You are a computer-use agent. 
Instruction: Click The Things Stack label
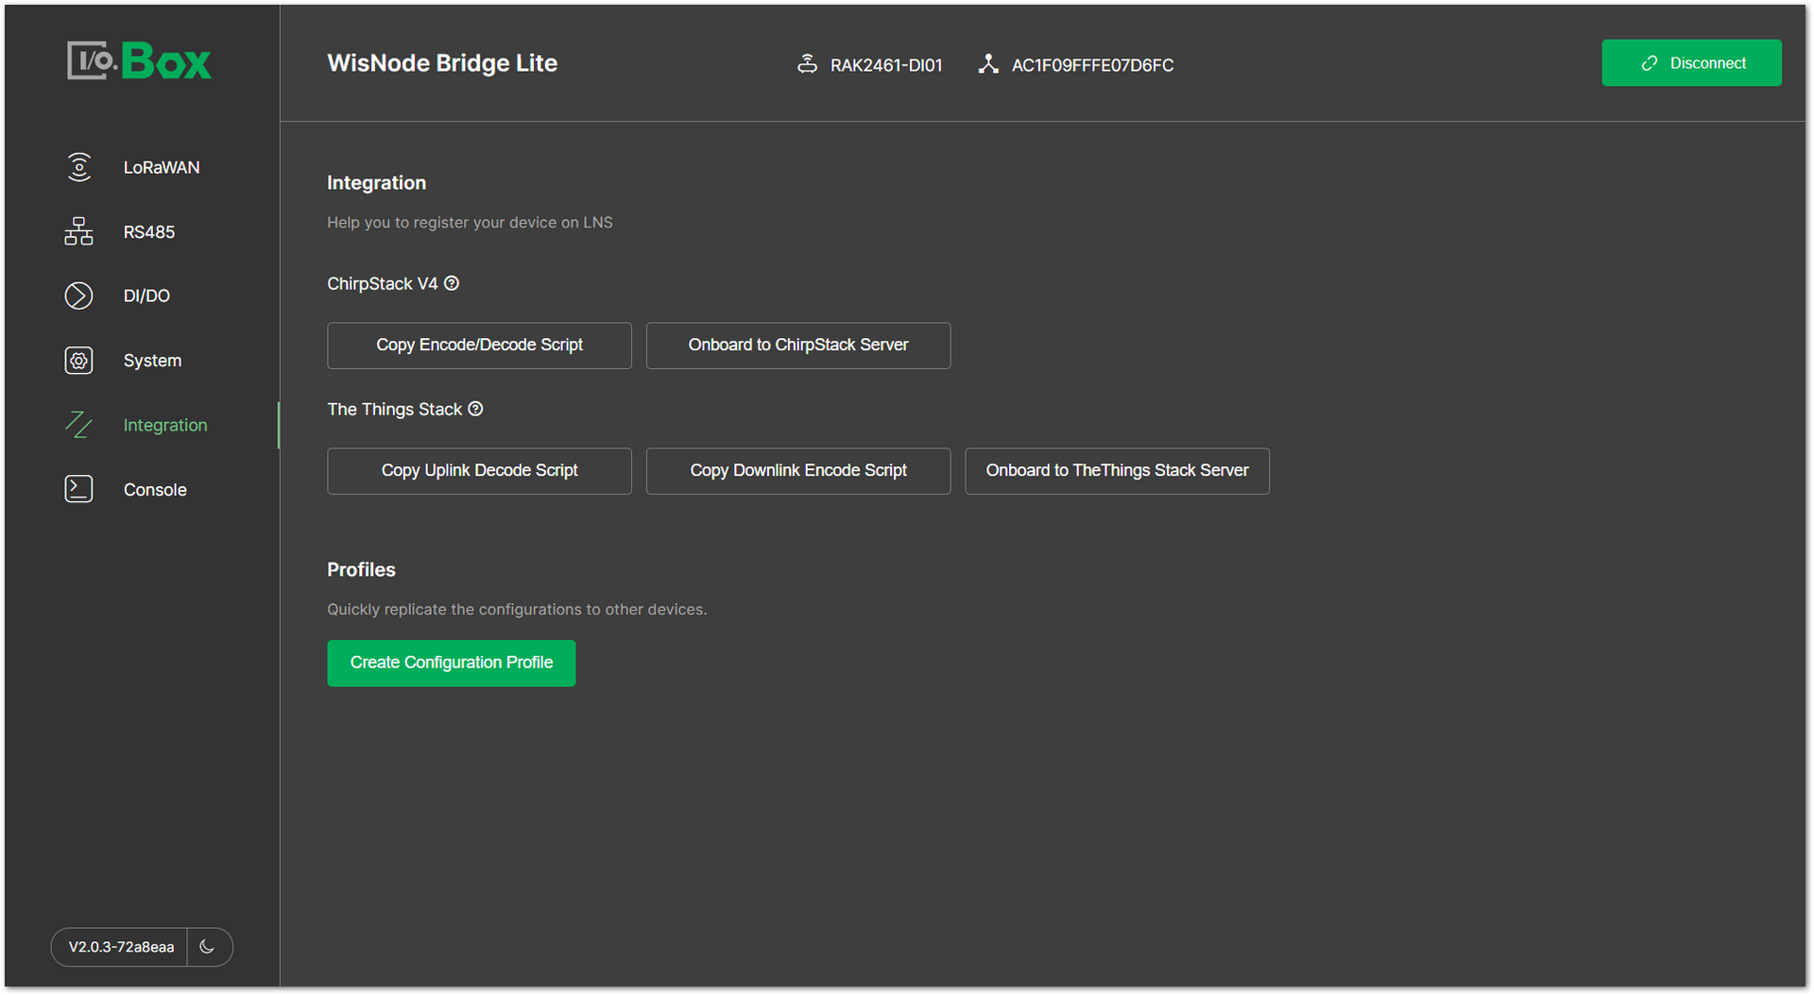tap(394, 409)
